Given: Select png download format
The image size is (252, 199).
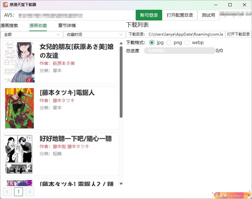Looking at the screenshot, I should (x=169, y=43).
